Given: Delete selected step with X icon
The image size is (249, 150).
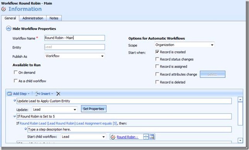Looking at the screenshot, I should (58, 94).
